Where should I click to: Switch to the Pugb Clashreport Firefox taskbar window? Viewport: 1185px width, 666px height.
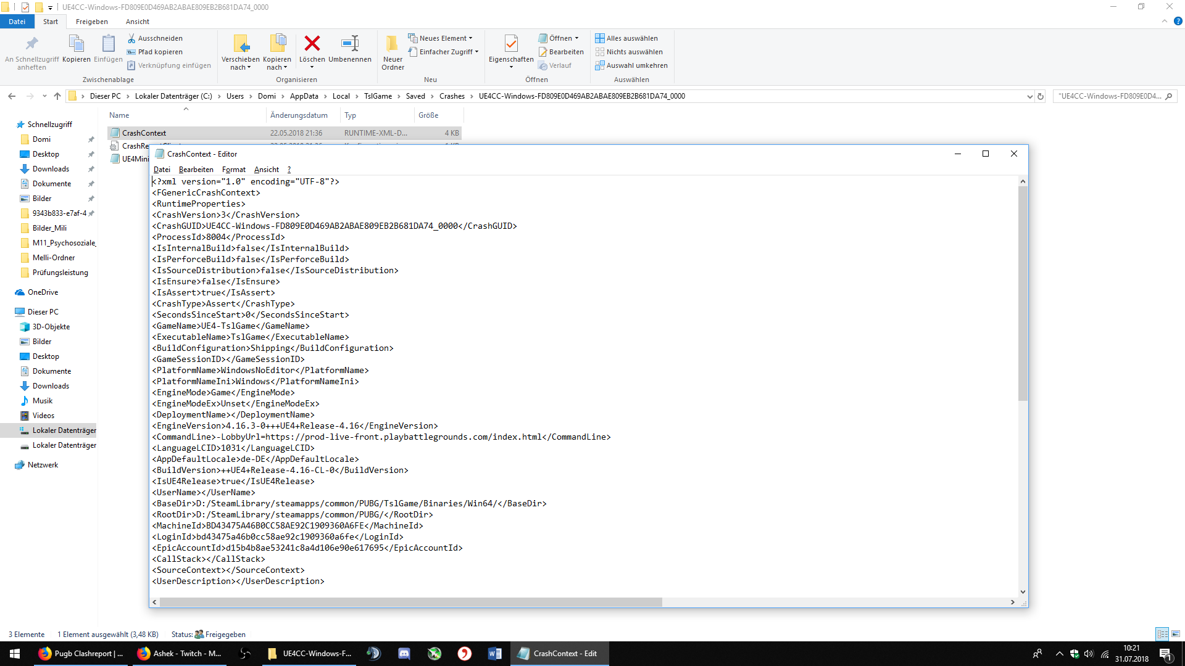point(81,654)
